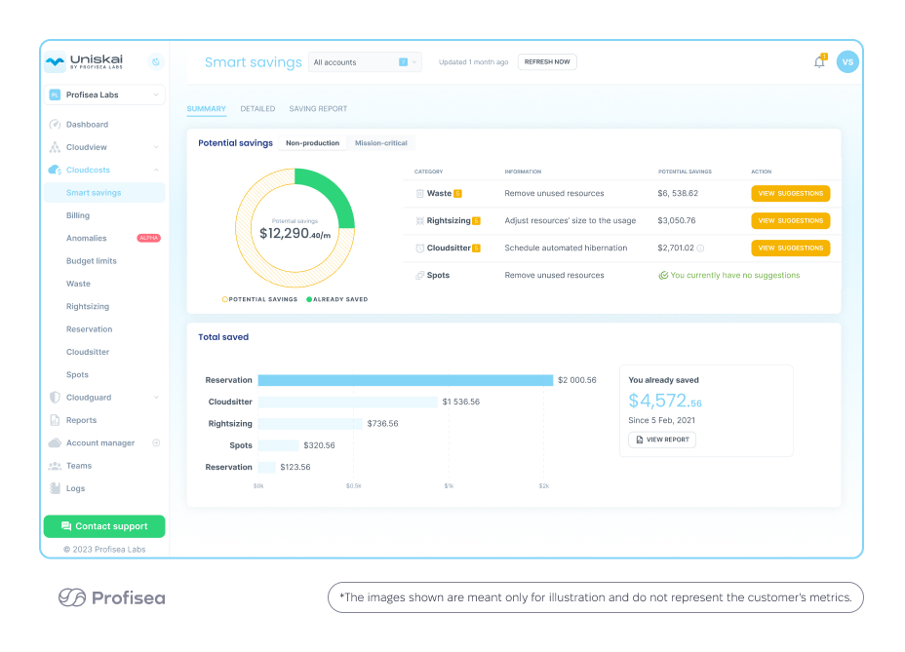
Task: Click the info icon beside Cloudsitter savings amount
Action: point(700,248)
